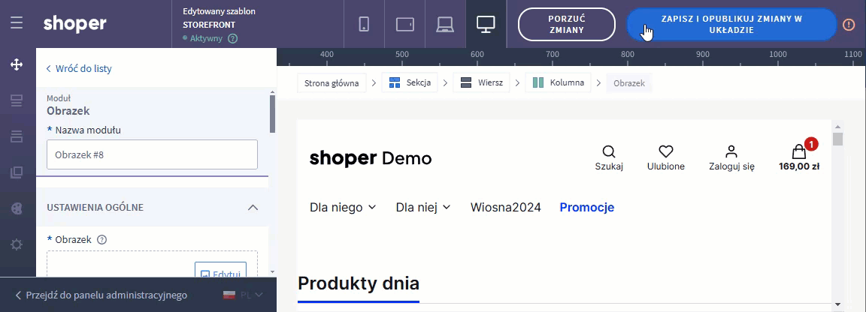The height and width of the screenshot is (312, 866).
Task: Select Sekcja breadcrumb
Action: (410, 83)
